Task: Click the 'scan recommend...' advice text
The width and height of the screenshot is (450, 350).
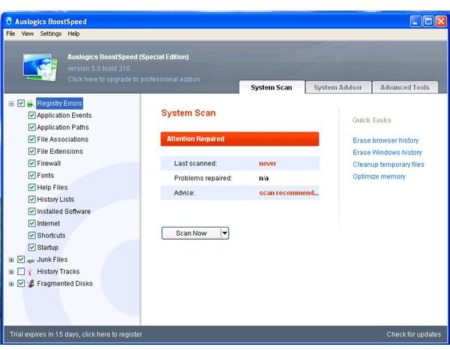Action: (289, 193)
